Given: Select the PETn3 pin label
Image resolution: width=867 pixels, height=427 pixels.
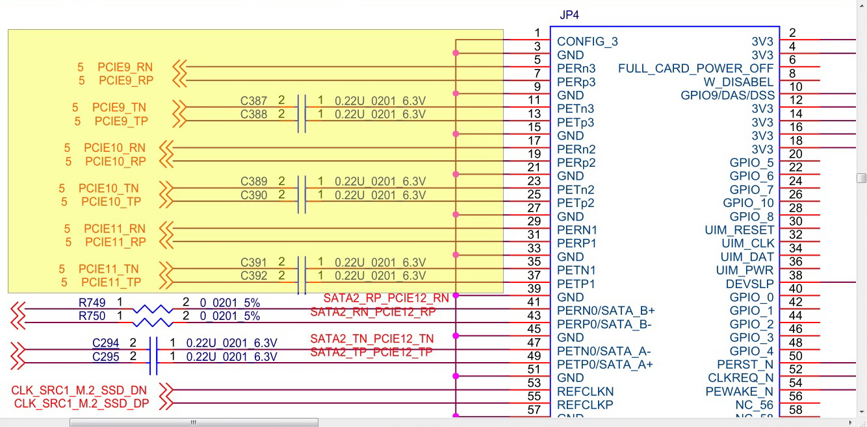Looking at the screenshot, I should pyautogui.click(x=576, y=108).
